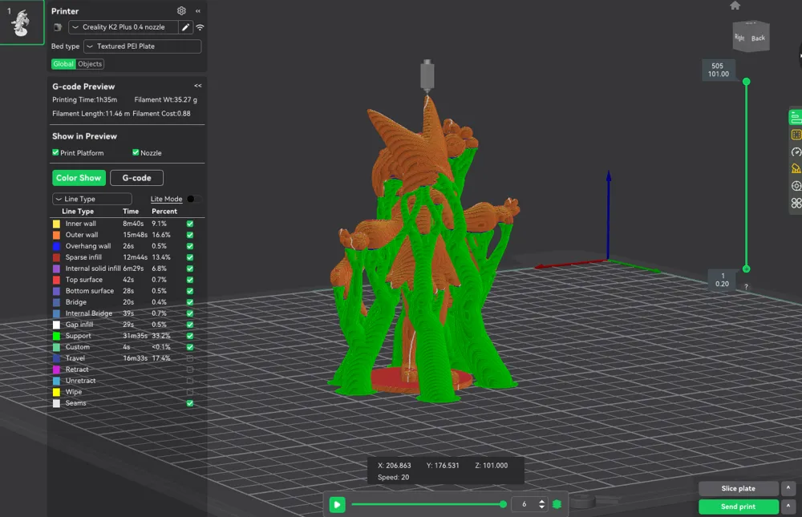
Task: Open the Textured PEI Plate bed type dropdown
Action: pyautogui.click(x=142, y=46)
